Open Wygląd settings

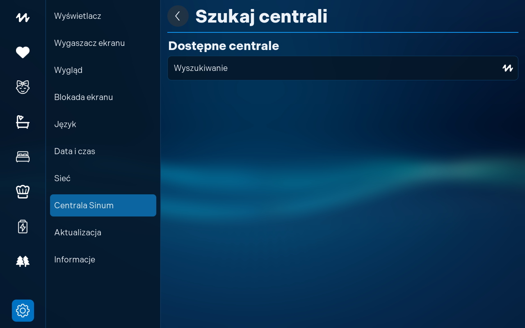pos(103,70)
